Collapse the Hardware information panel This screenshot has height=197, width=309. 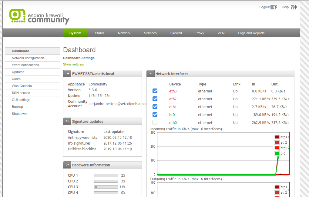pyautogui.click(x=68, y=165)
